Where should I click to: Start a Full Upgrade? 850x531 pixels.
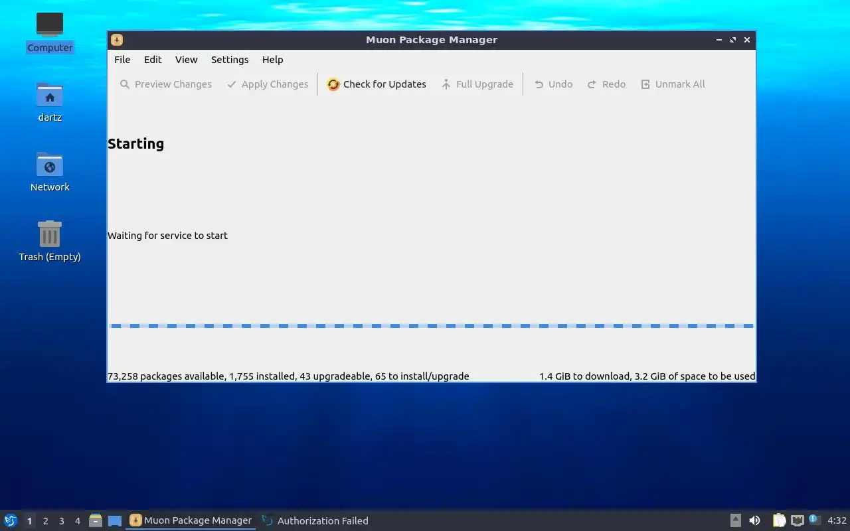click(x=477, y=84)
